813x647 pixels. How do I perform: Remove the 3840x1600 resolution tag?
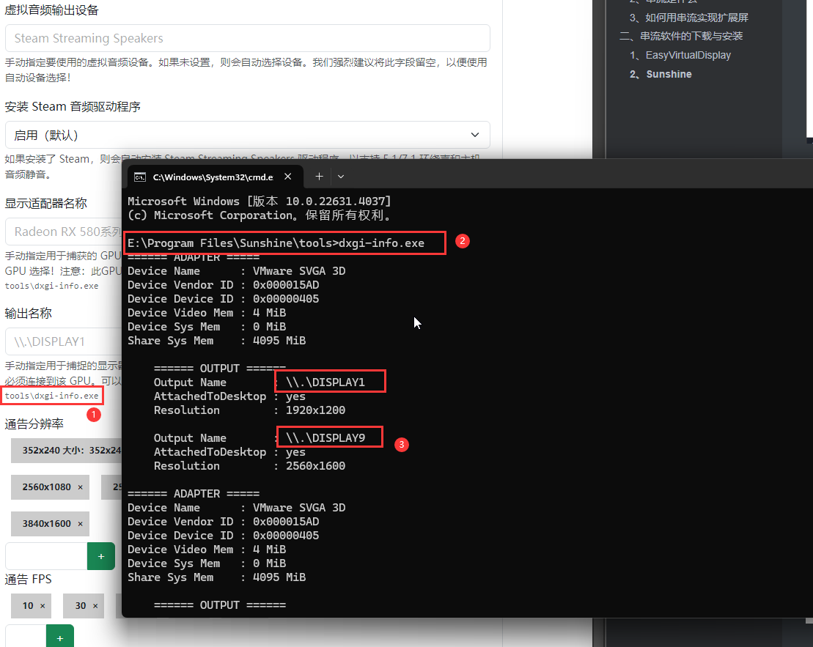click(80, 524)
